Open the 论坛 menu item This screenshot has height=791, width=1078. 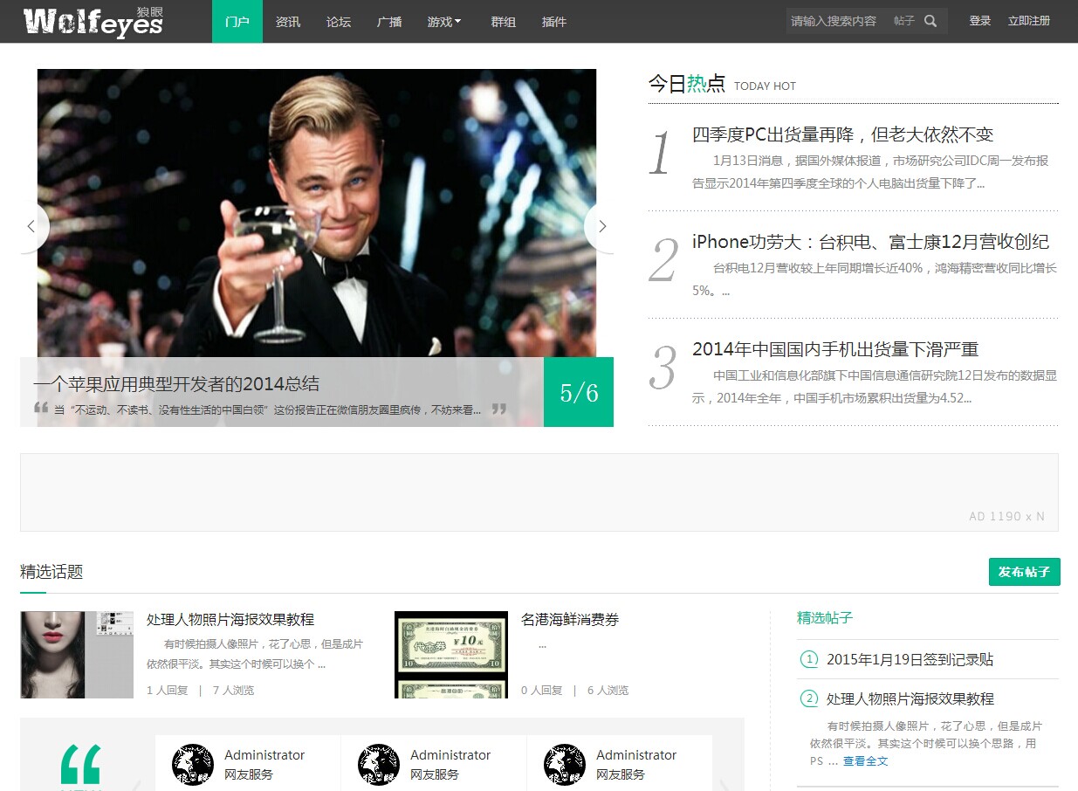(x=339, y=22)
